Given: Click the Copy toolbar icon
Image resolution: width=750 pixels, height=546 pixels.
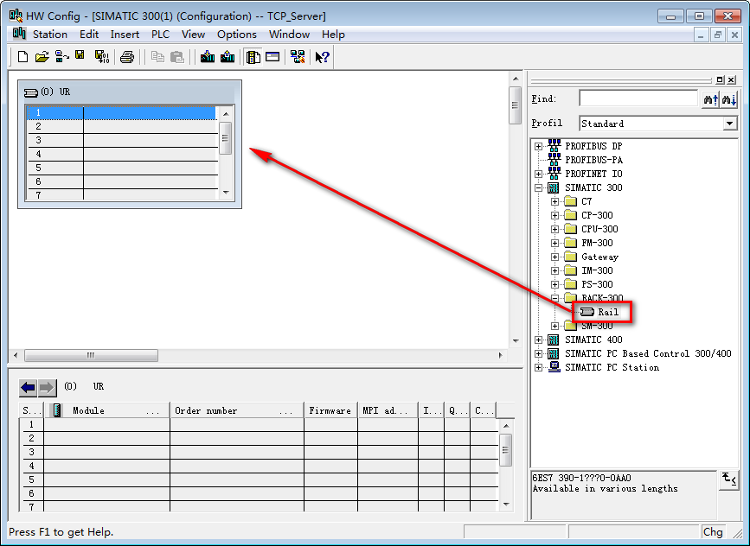Looking at the screenshot, I should tap(157, 57).
